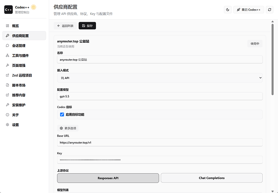The height and width of the screenshot is (193, 278).
Task: Click the 概览 grid icon in sidebar
Action: click(7, 26)
